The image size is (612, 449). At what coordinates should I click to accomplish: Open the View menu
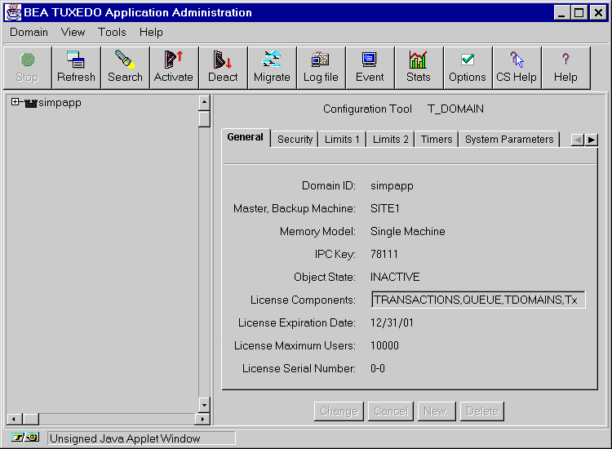pyautogui.click(x=73, y=32)
